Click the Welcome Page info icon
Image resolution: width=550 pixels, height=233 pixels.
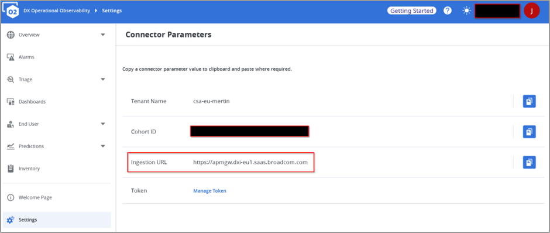tap(11, 197)
